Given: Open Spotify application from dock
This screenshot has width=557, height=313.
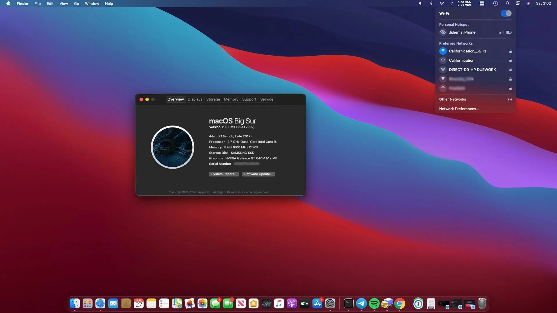Looking at the screenshot, I should 374,303.
